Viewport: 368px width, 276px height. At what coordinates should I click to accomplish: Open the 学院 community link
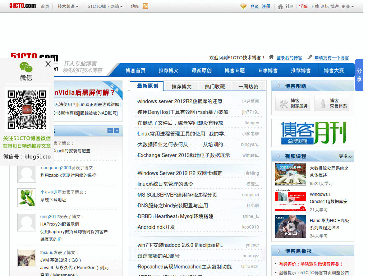click(x=303, y=6)
